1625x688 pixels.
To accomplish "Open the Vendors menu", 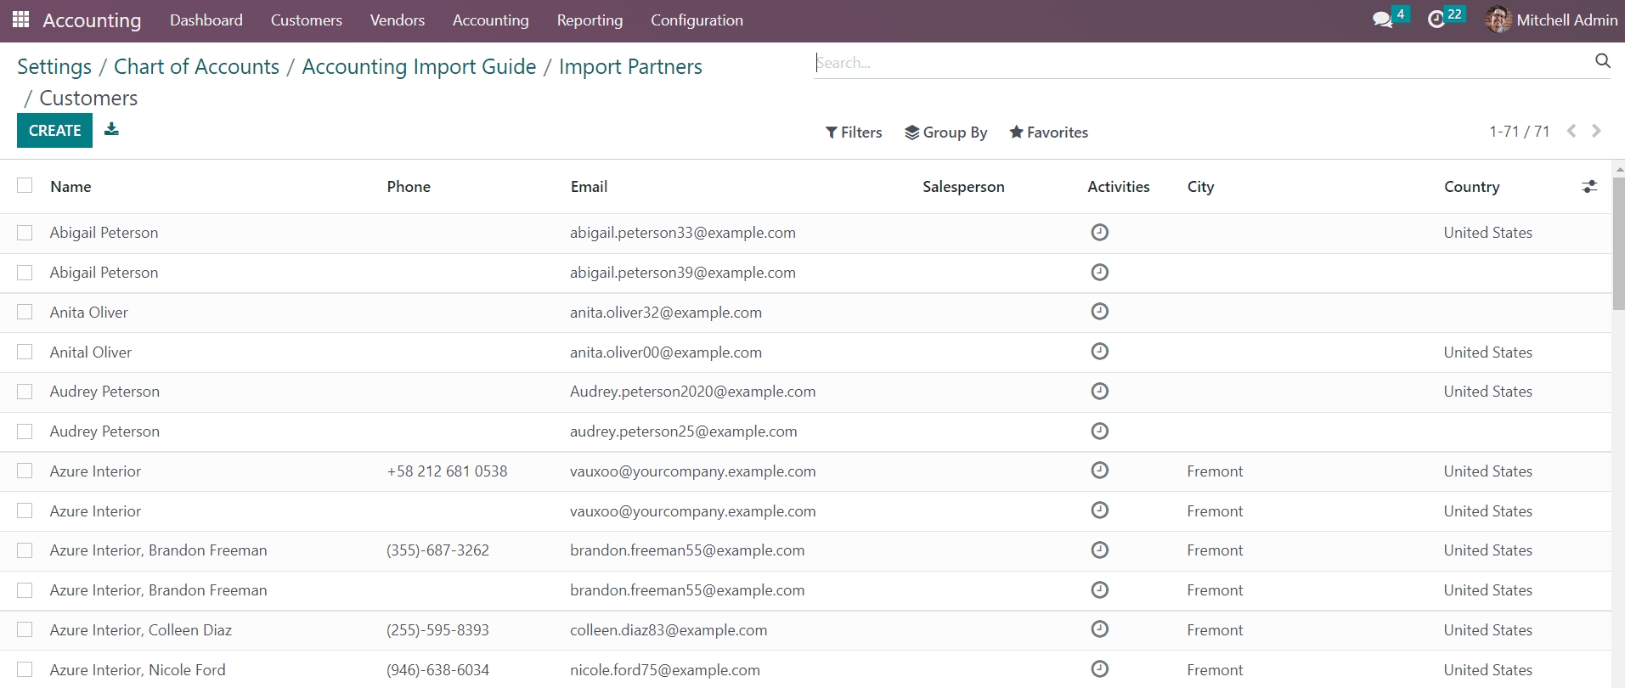I will pos(397,20).
